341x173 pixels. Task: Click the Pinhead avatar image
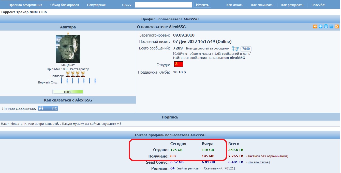68,49
